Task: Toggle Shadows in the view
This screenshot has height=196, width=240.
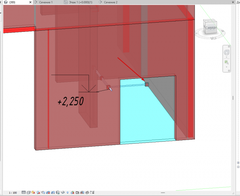Action: (38, 193)
